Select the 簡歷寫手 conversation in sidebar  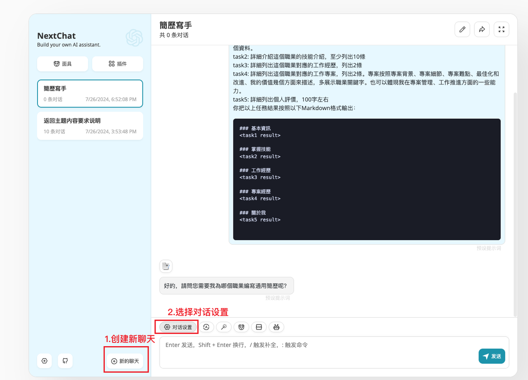[x=90, y=94]
